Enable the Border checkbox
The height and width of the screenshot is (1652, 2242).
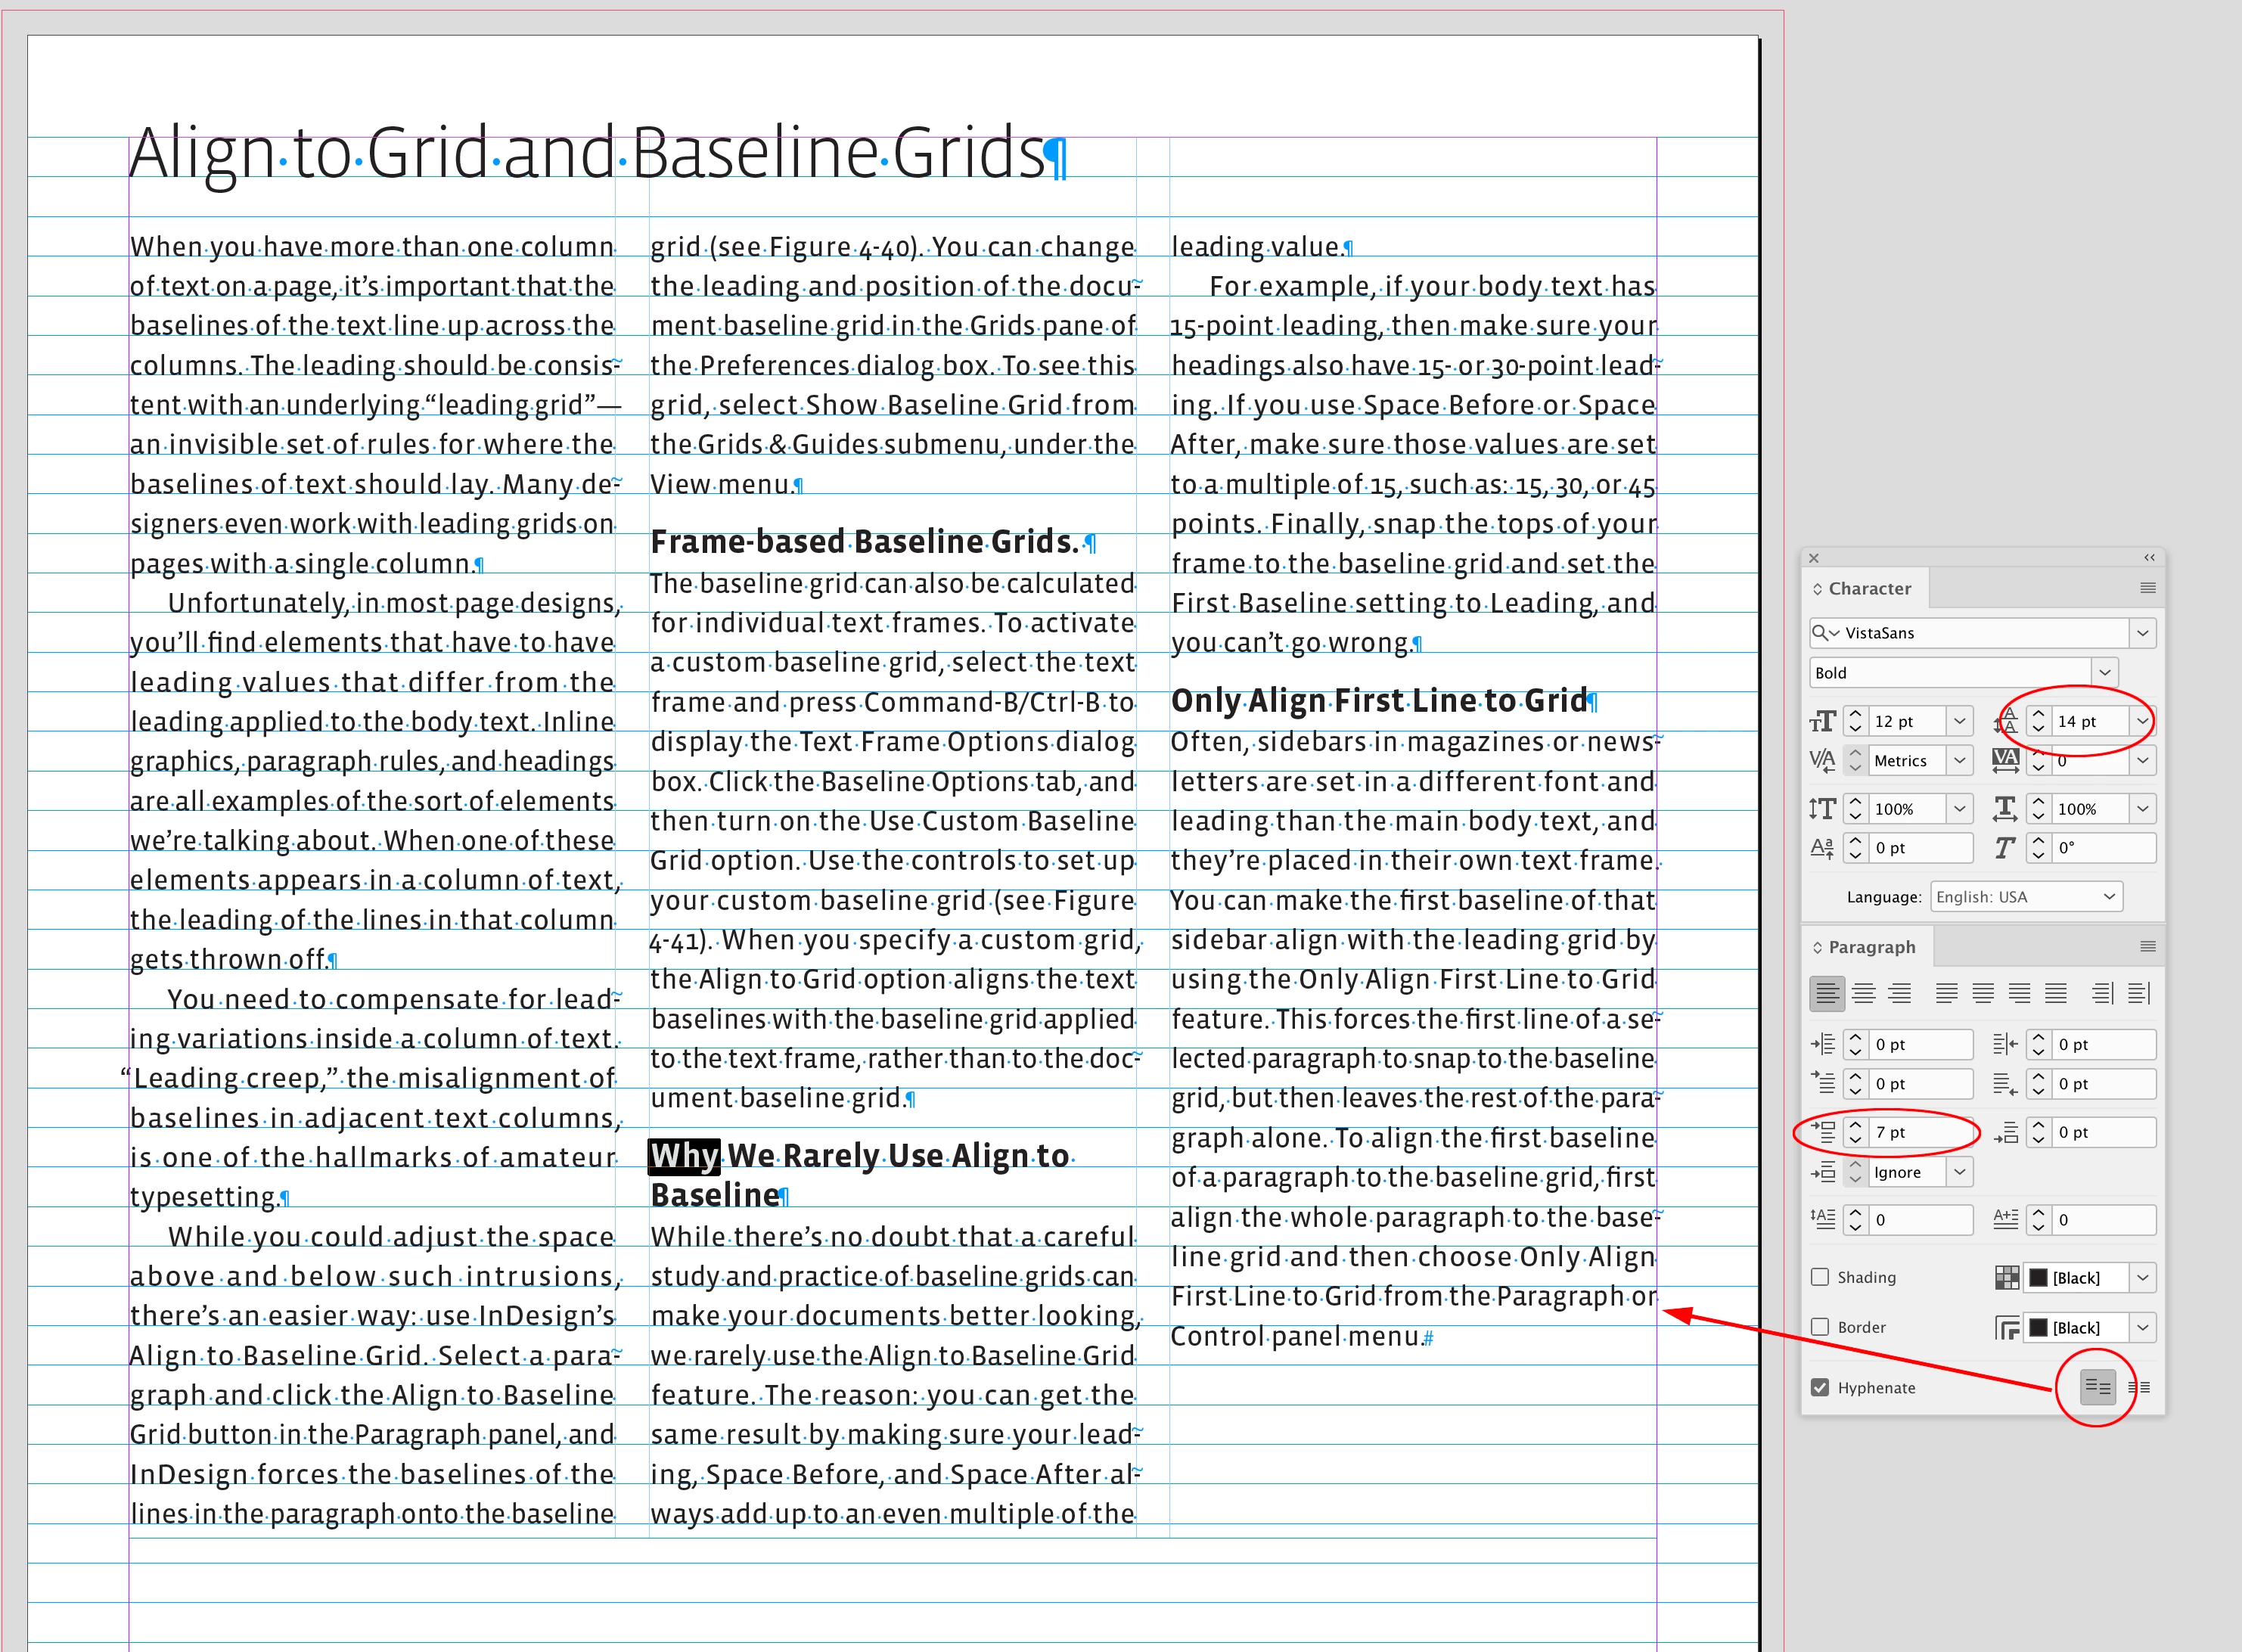(1820, 1327)
